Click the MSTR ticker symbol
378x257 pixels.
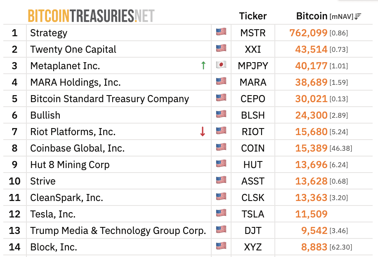253,33
